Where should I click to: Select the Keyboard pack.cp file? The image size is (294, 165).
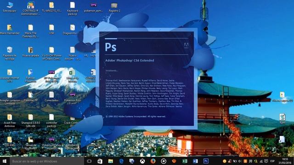tap(73, 9)
